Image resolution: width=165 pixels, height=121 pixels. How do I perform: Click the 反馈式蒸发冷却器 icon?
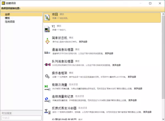[x=48, y=111]
